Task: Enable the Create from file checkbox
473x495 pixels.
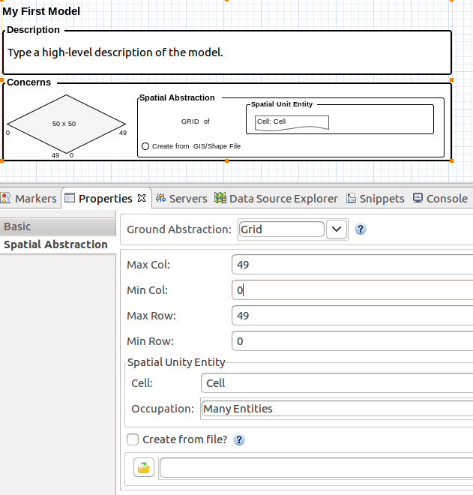Action: pyautogui.click(x=133, y=439)
